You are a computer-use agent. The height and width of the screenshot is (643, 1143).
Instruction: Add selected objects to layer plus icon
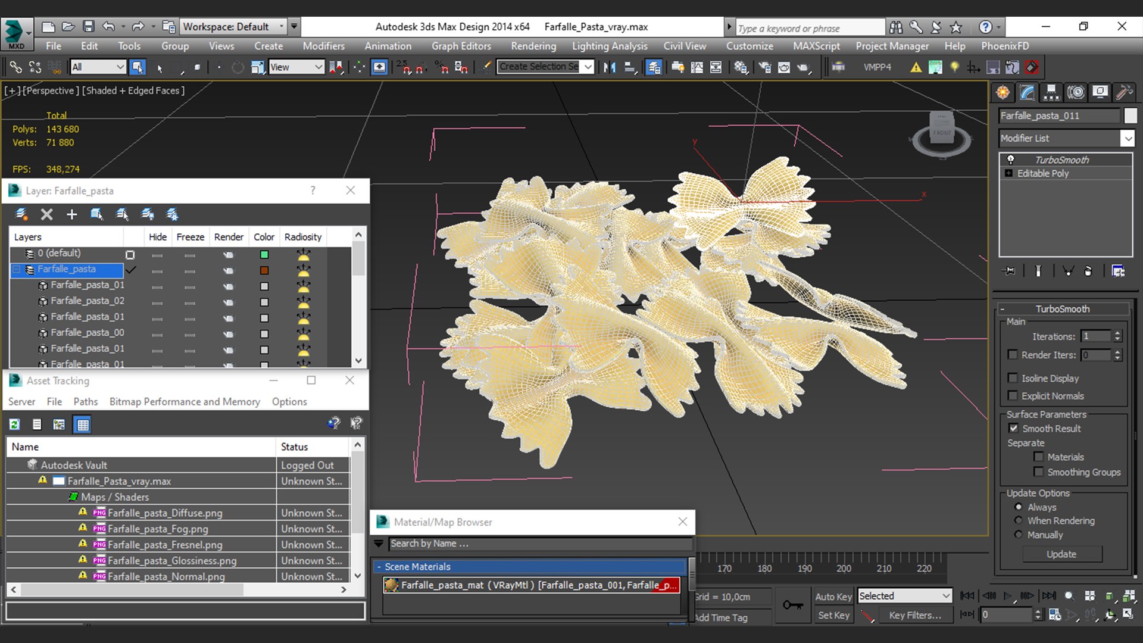[x=71, y=214]
